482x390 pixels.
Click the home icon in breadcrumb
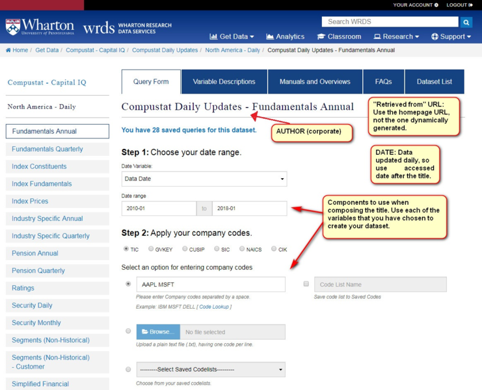click(x=8, y=50)
